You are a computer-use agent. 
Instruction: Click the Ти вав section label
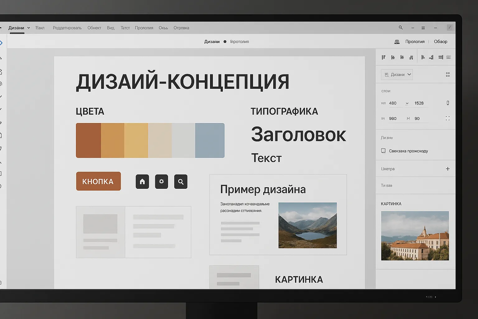[x=387, y=185]
